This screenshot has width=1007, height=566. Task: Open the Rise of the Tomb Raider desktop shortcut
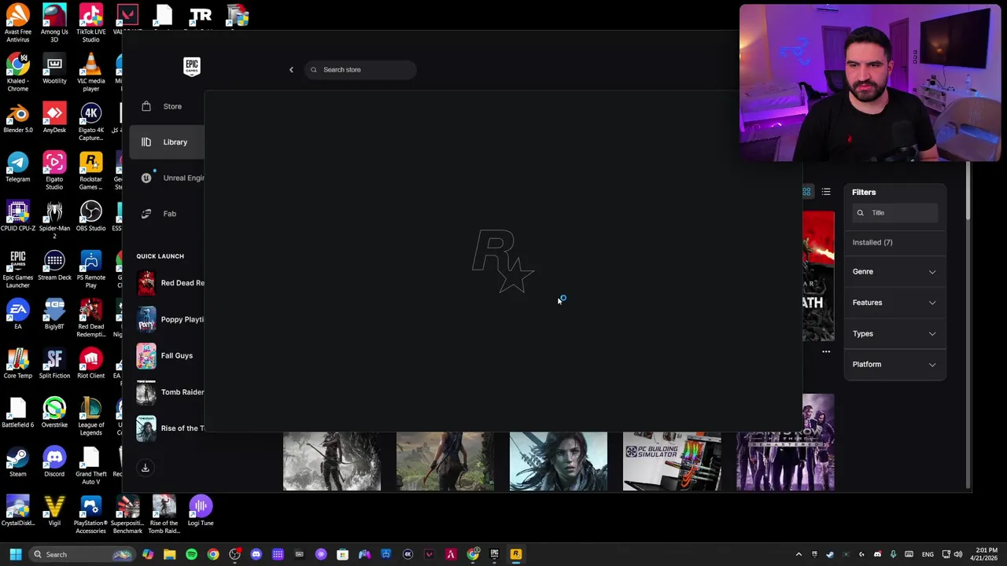click(164, 515)
